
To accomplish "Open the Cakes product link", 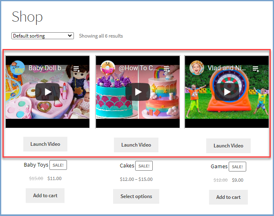I will [127, 166].
